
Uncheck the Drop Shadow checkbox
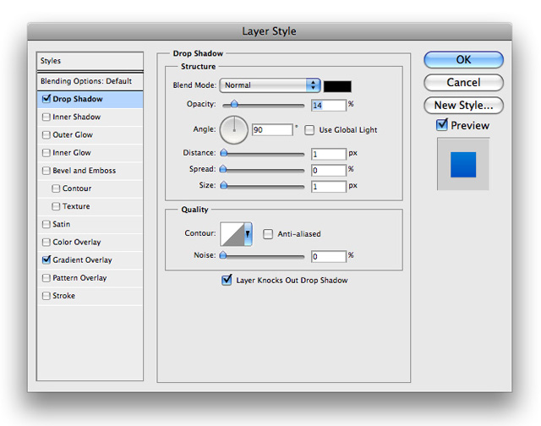[x=46, y=99]
